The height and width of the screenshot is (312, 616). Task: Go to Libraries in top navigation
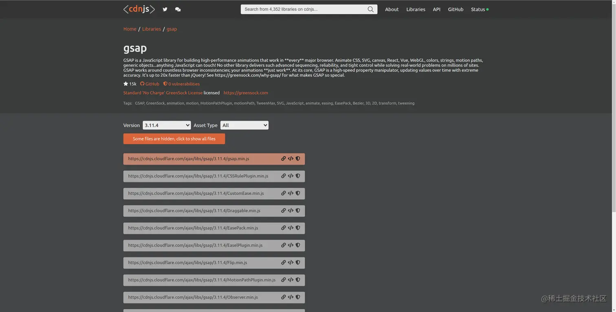point(416,9)
